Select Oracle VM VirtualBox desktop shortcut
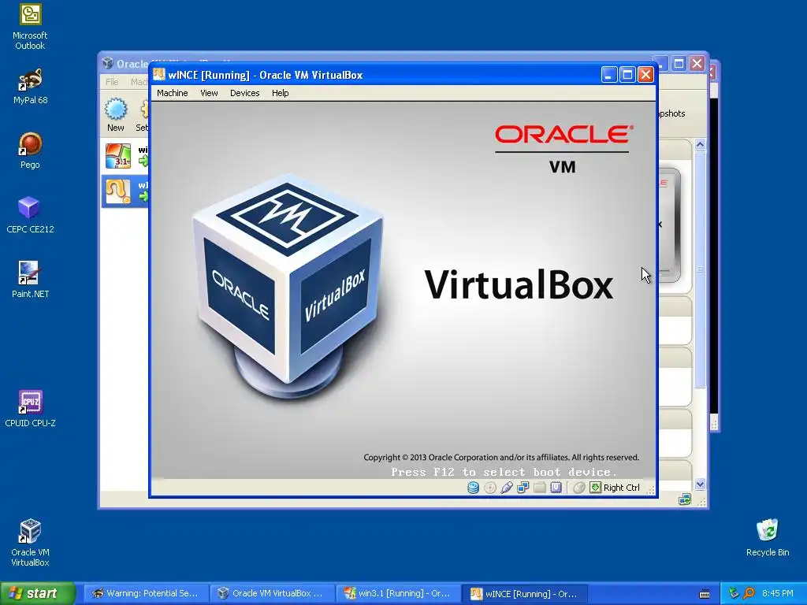Screen dimensions: 807x605 pyautogui.click(x=30, y=543)
